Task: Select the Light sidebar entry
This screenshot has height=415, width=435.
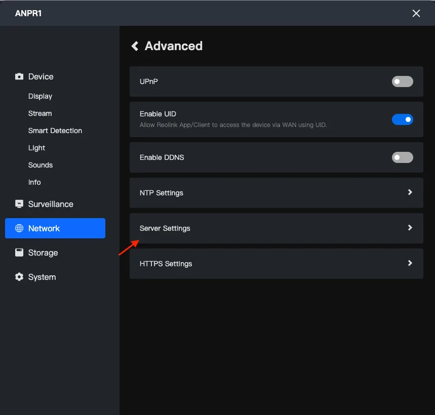Action: click(36, 148)
